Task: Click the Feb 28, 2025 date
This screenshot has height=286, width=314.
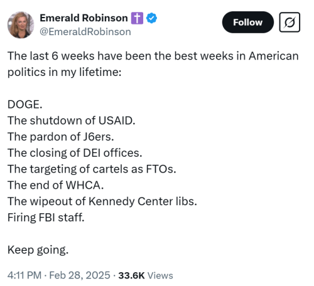Action: tap(80, 275)
